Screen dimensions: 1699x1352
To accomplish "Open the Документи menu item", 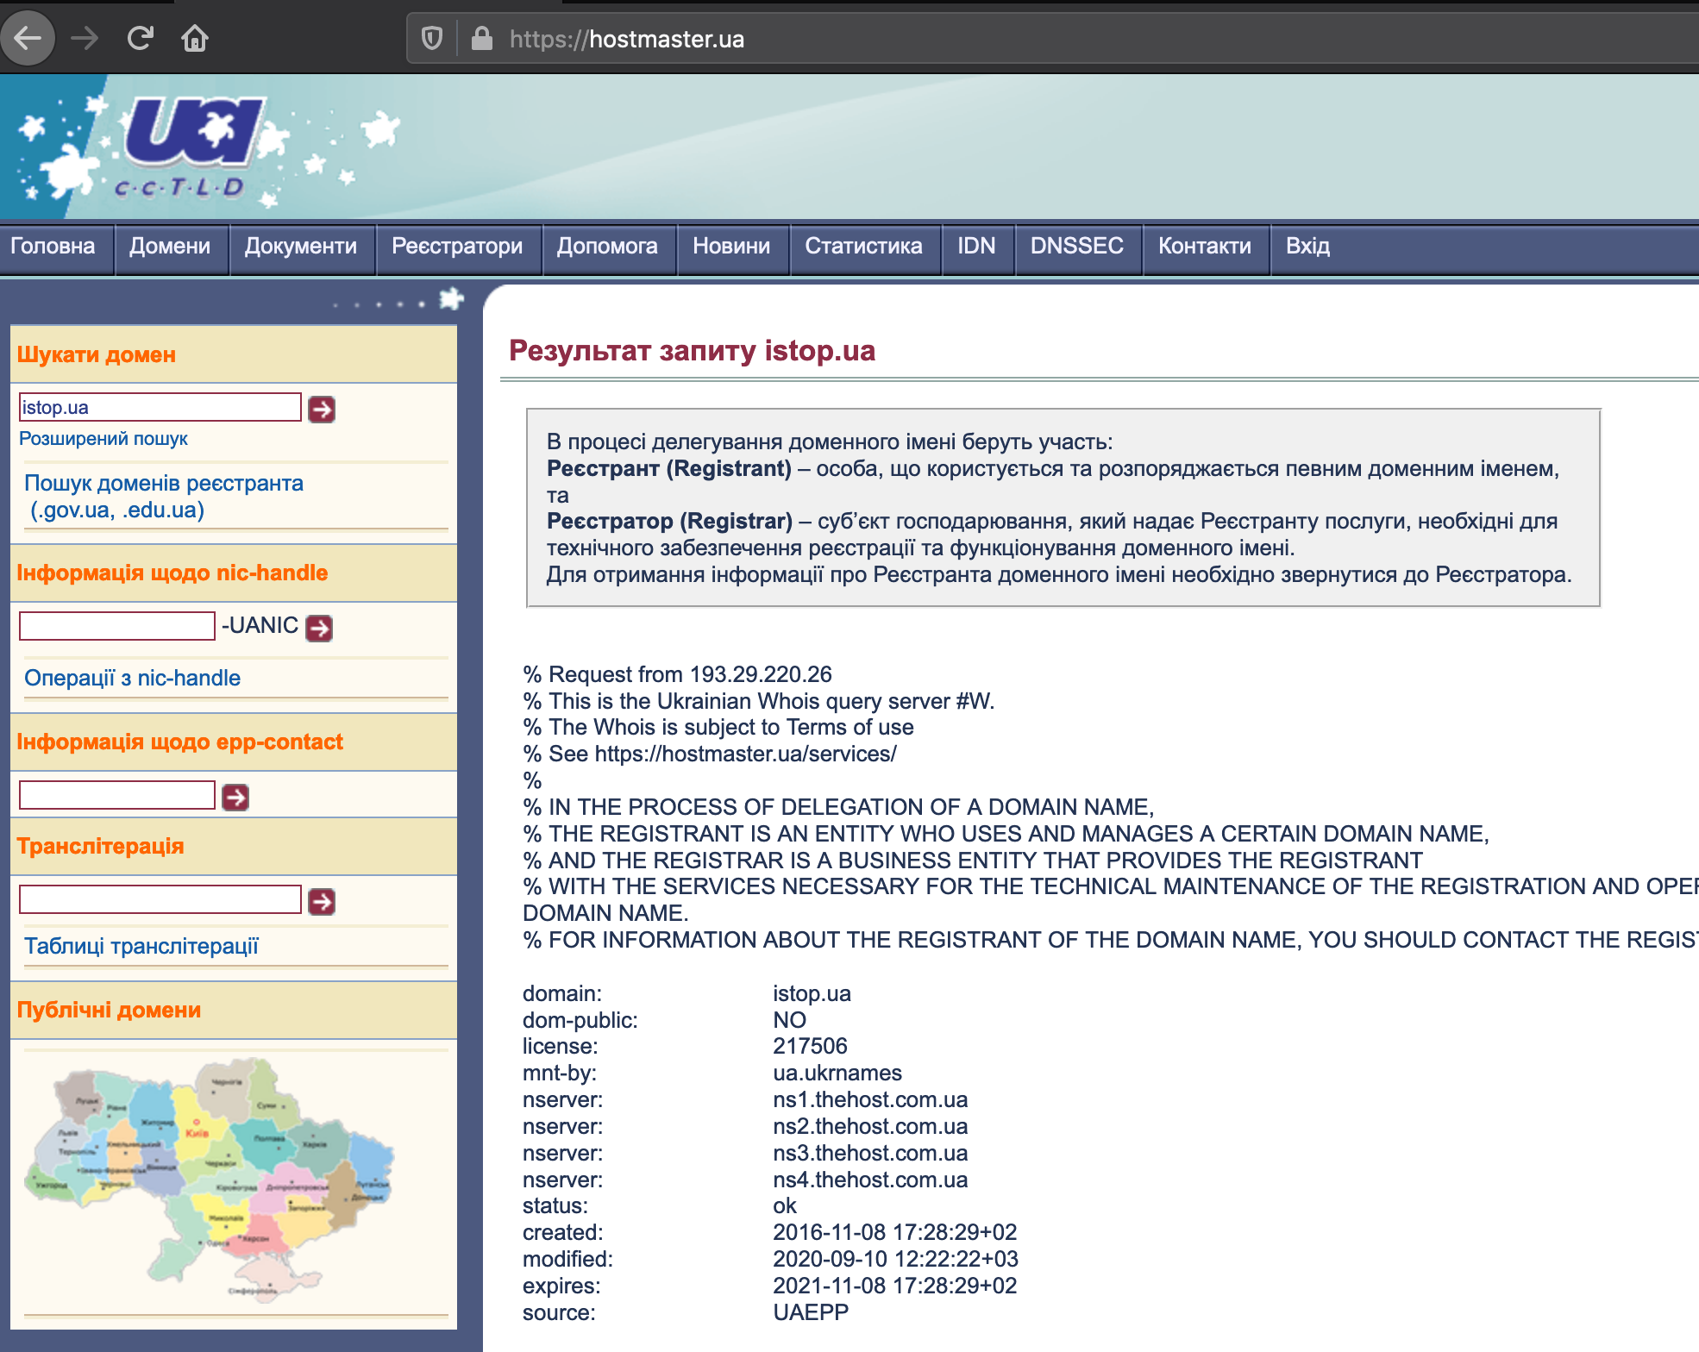I will [x=301, y=247].
